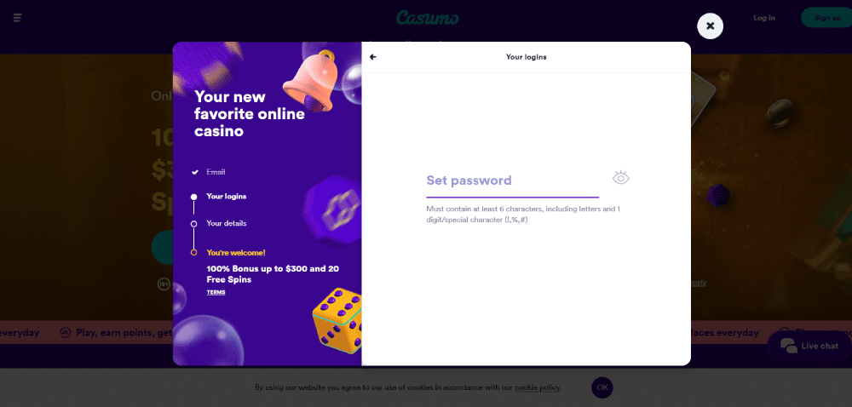Accept cookies with OK button
Screen dimensions: 852x407
click(602, 387)
